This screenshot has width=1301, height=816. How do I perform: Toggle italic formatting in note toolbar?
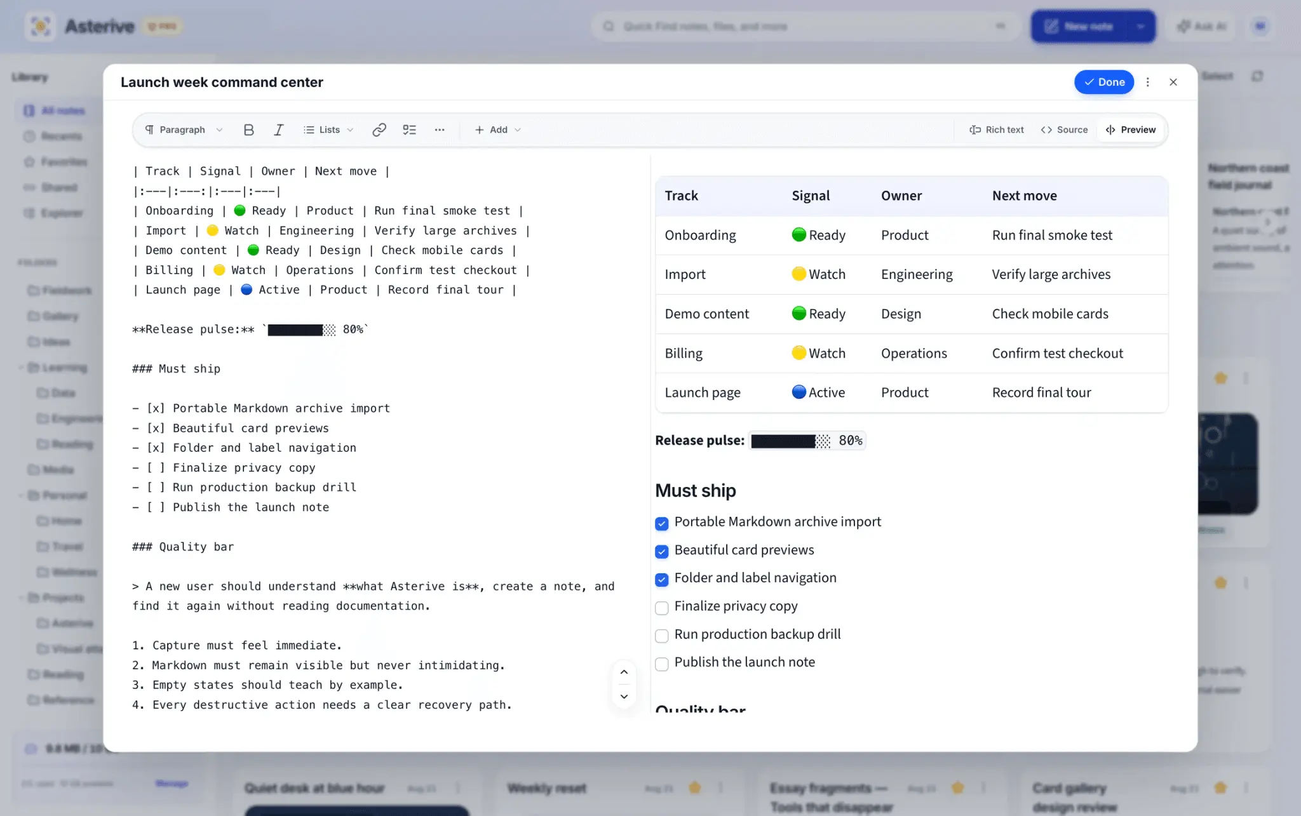pos(278,130)
